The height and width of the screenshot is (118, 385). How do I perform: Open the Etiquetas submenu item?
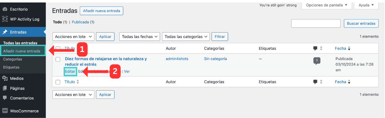[x=11, y=67]
